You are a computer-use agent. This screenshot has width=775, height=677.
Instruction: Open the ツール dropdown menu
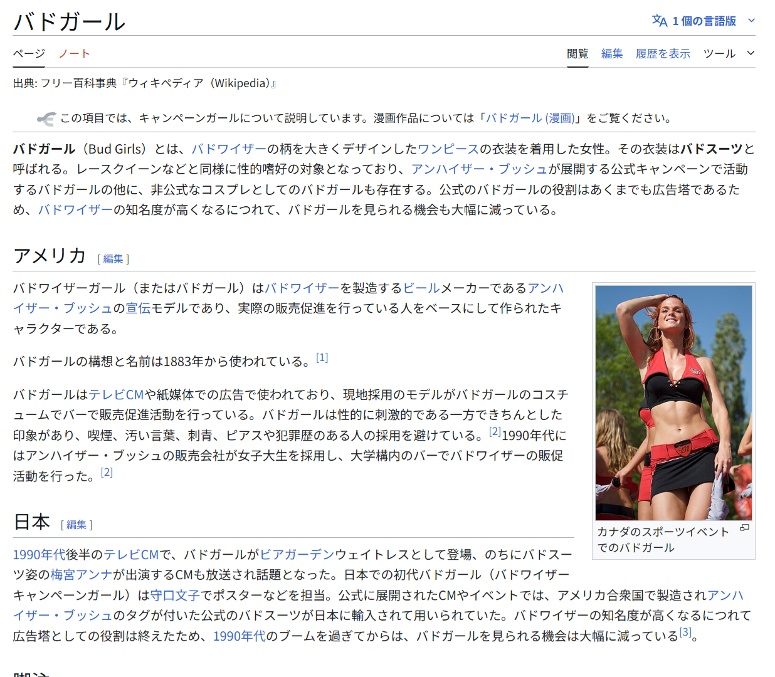coord(728,54)
